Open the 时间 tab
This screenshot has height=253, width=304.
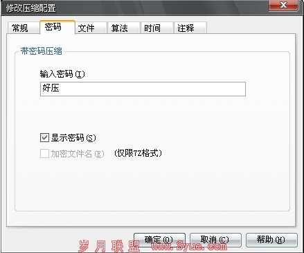157,28
